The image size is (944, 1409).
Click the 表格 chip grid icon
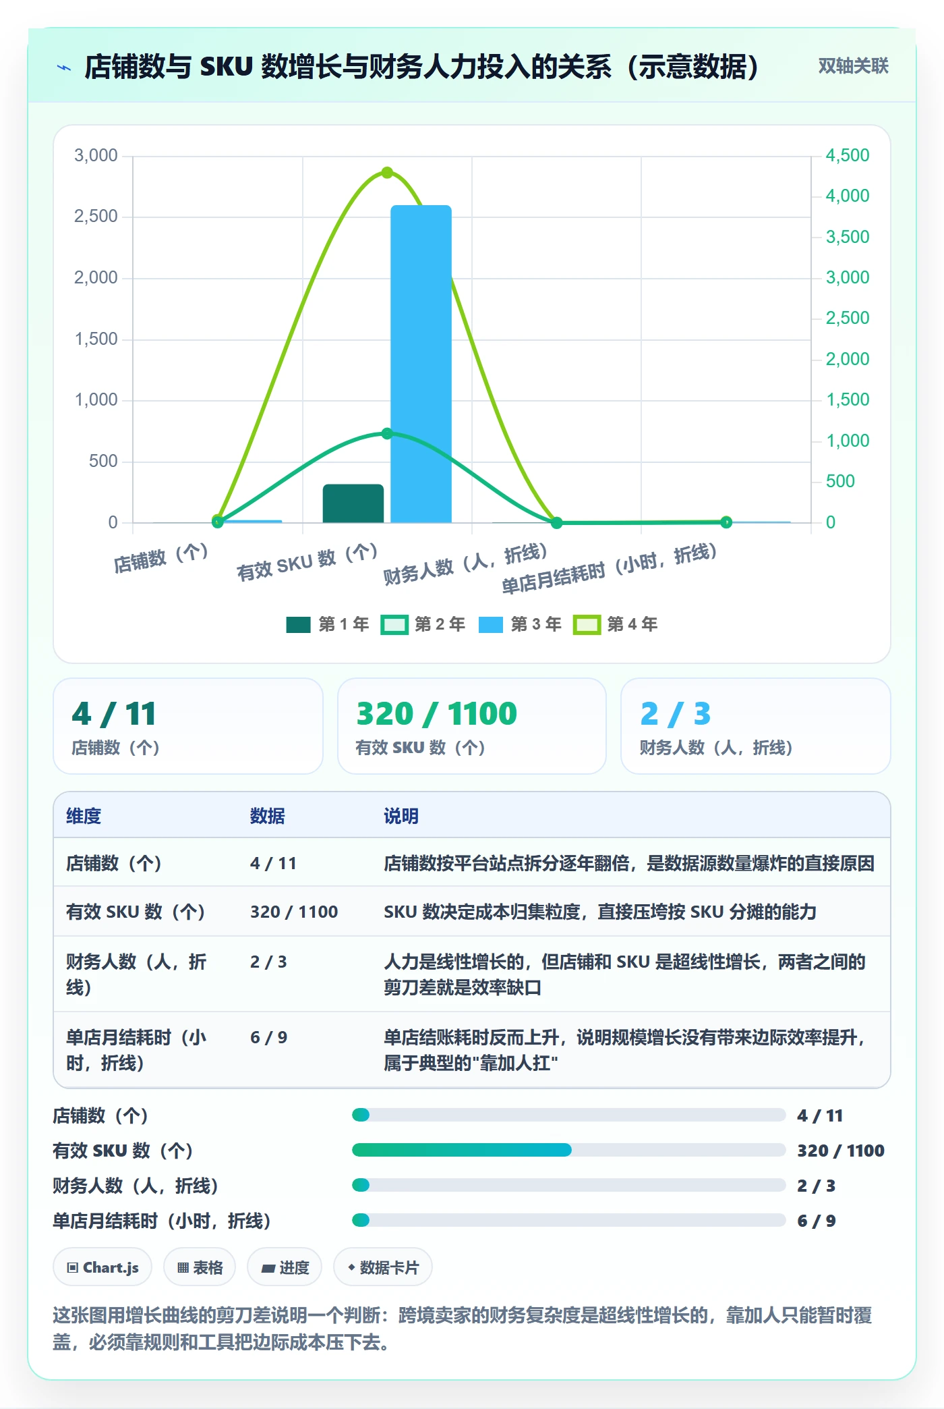coord(183,1268)
